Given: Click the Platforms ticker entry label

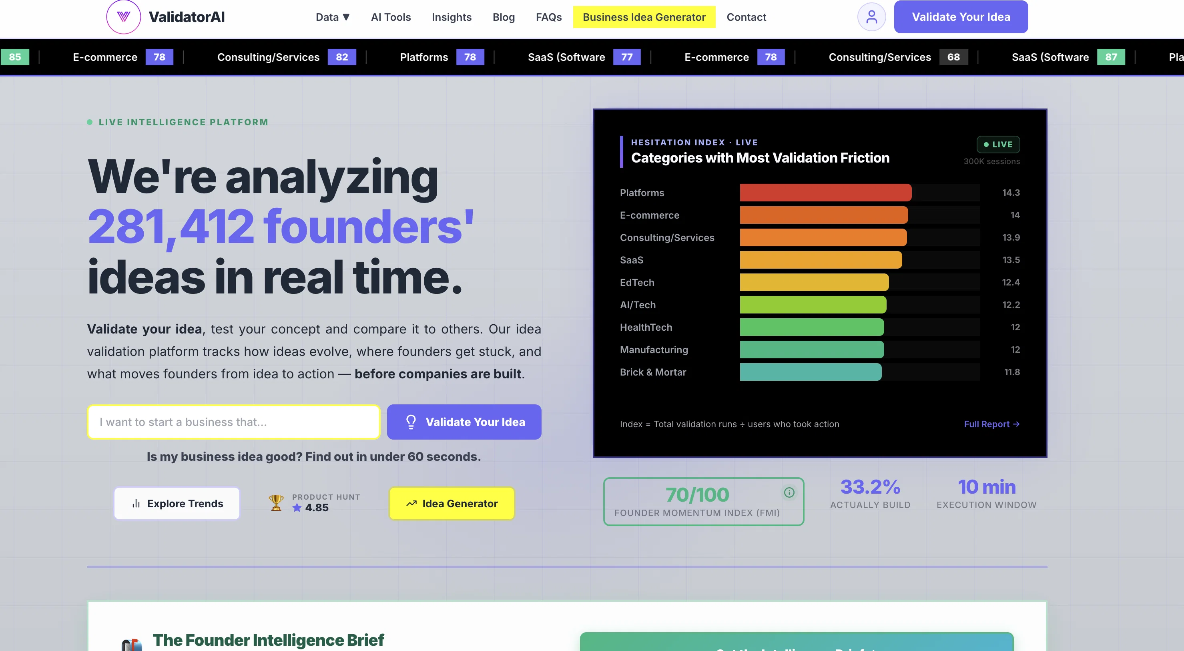Looking at the screenshot, I should tap(423, 57).
